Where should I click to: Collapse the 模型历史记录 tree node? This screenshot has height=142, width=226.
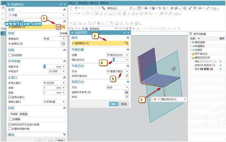[190, 58]
